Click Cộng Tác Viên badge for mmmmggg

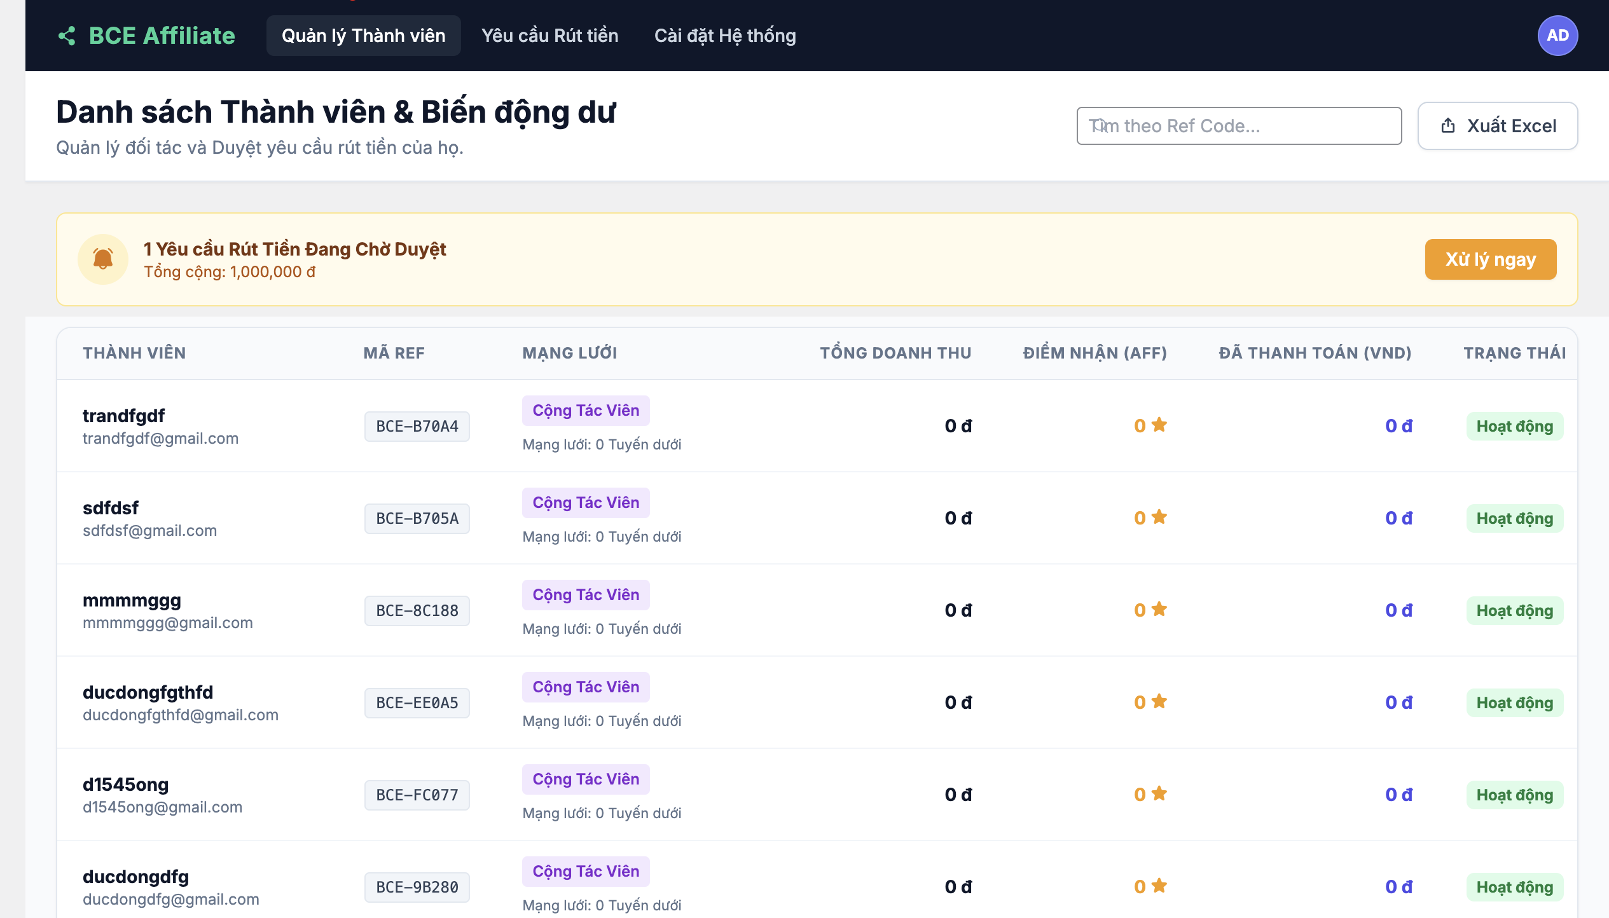coord(586,595)
